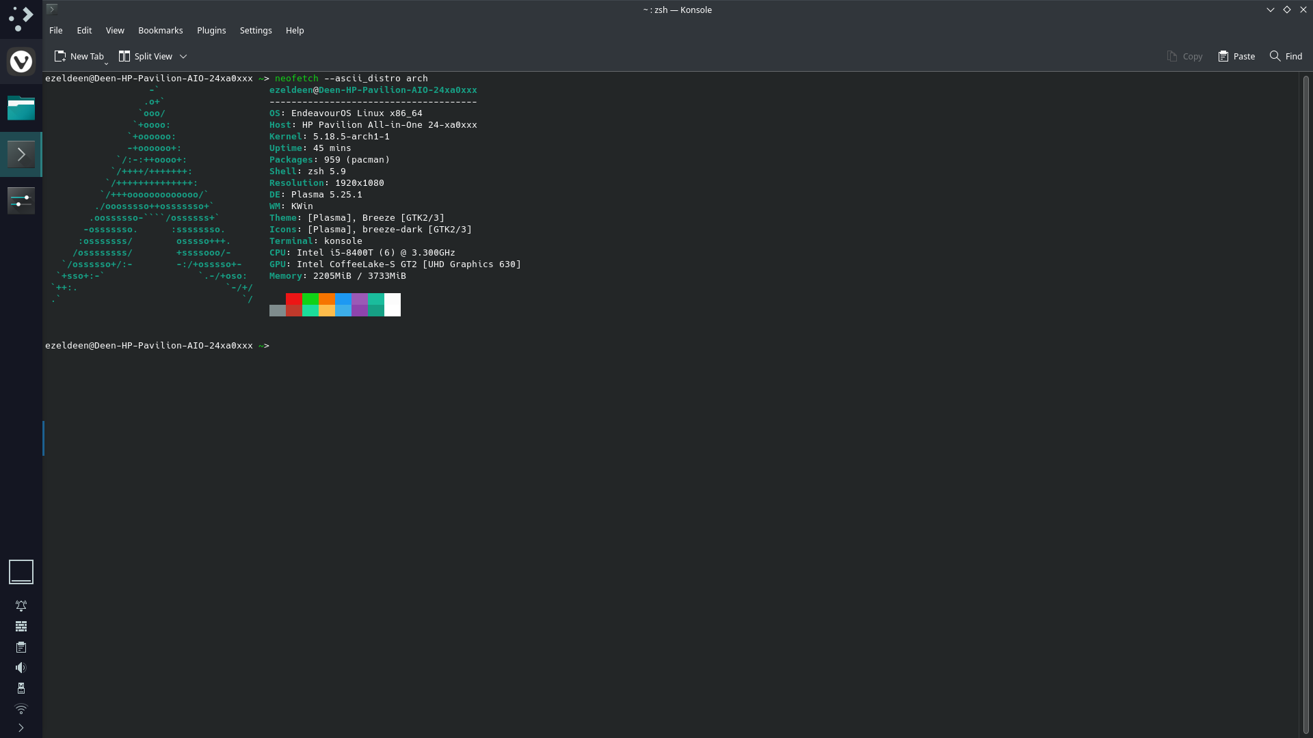Open the clipboard tray icon
This screenshot has width=1313, height=738.
21,647
